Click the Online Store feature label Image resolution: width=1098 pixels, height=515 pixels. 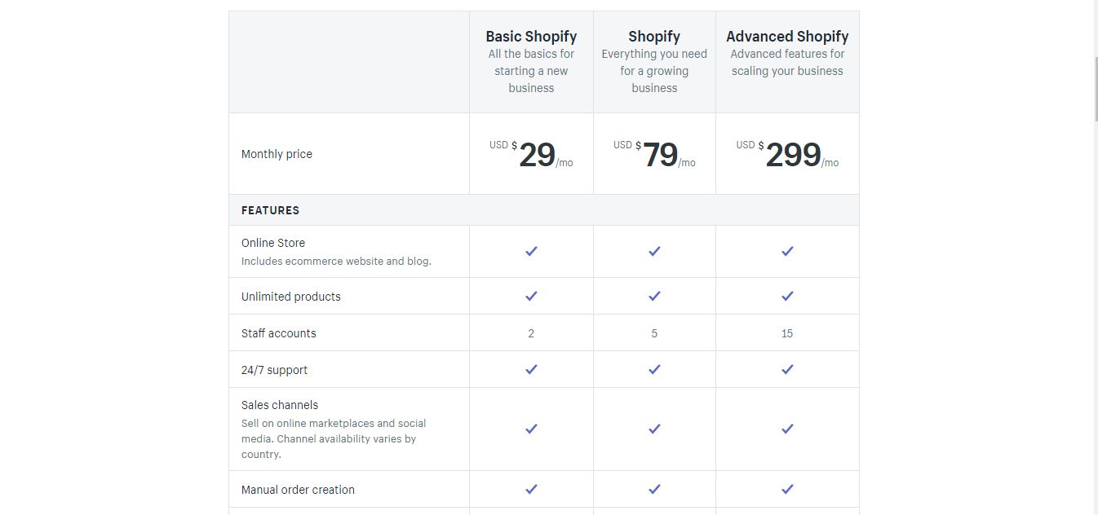pos(273,243)
